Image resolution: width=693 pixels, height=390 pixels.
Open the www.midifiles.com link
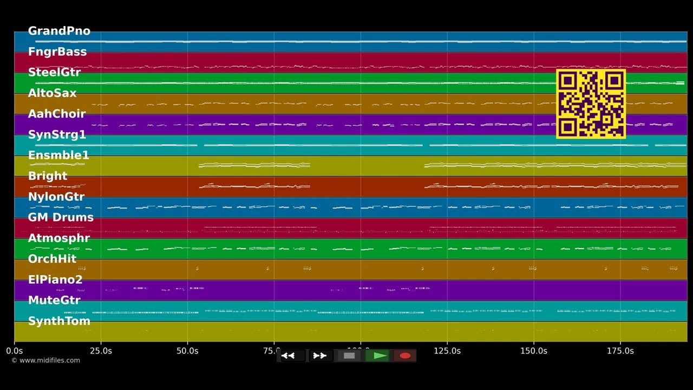pyautogui.click(x=45, y=360)
